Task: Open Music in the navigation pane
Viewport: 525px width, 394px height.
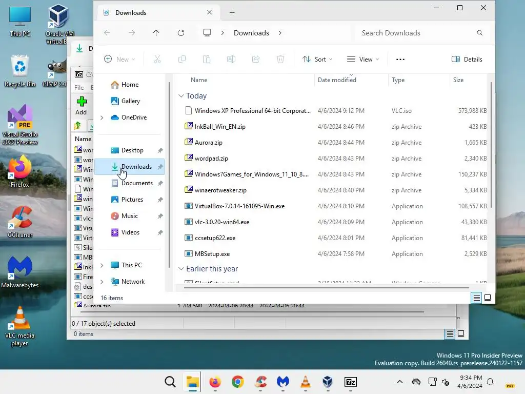Action: pyautogui.click(x=130, y=216)
